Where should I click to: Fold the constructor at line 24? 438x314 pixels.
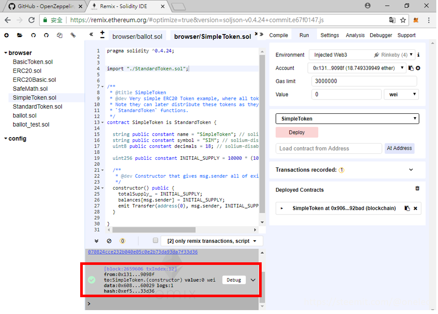pyautogui.click(x=103, y=188)
